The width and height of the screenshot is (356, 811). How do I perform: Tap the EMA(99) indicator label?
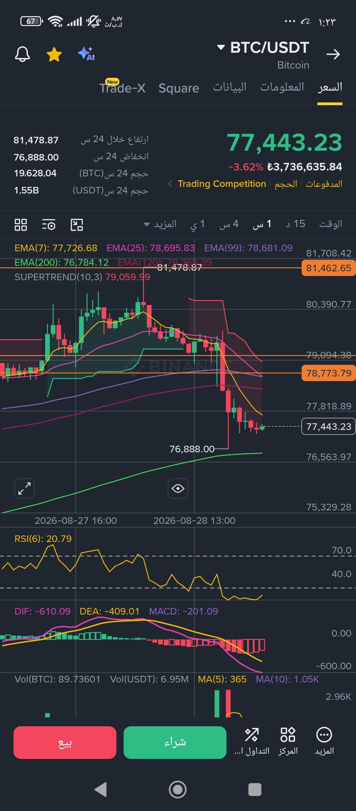tap(249, 248)
